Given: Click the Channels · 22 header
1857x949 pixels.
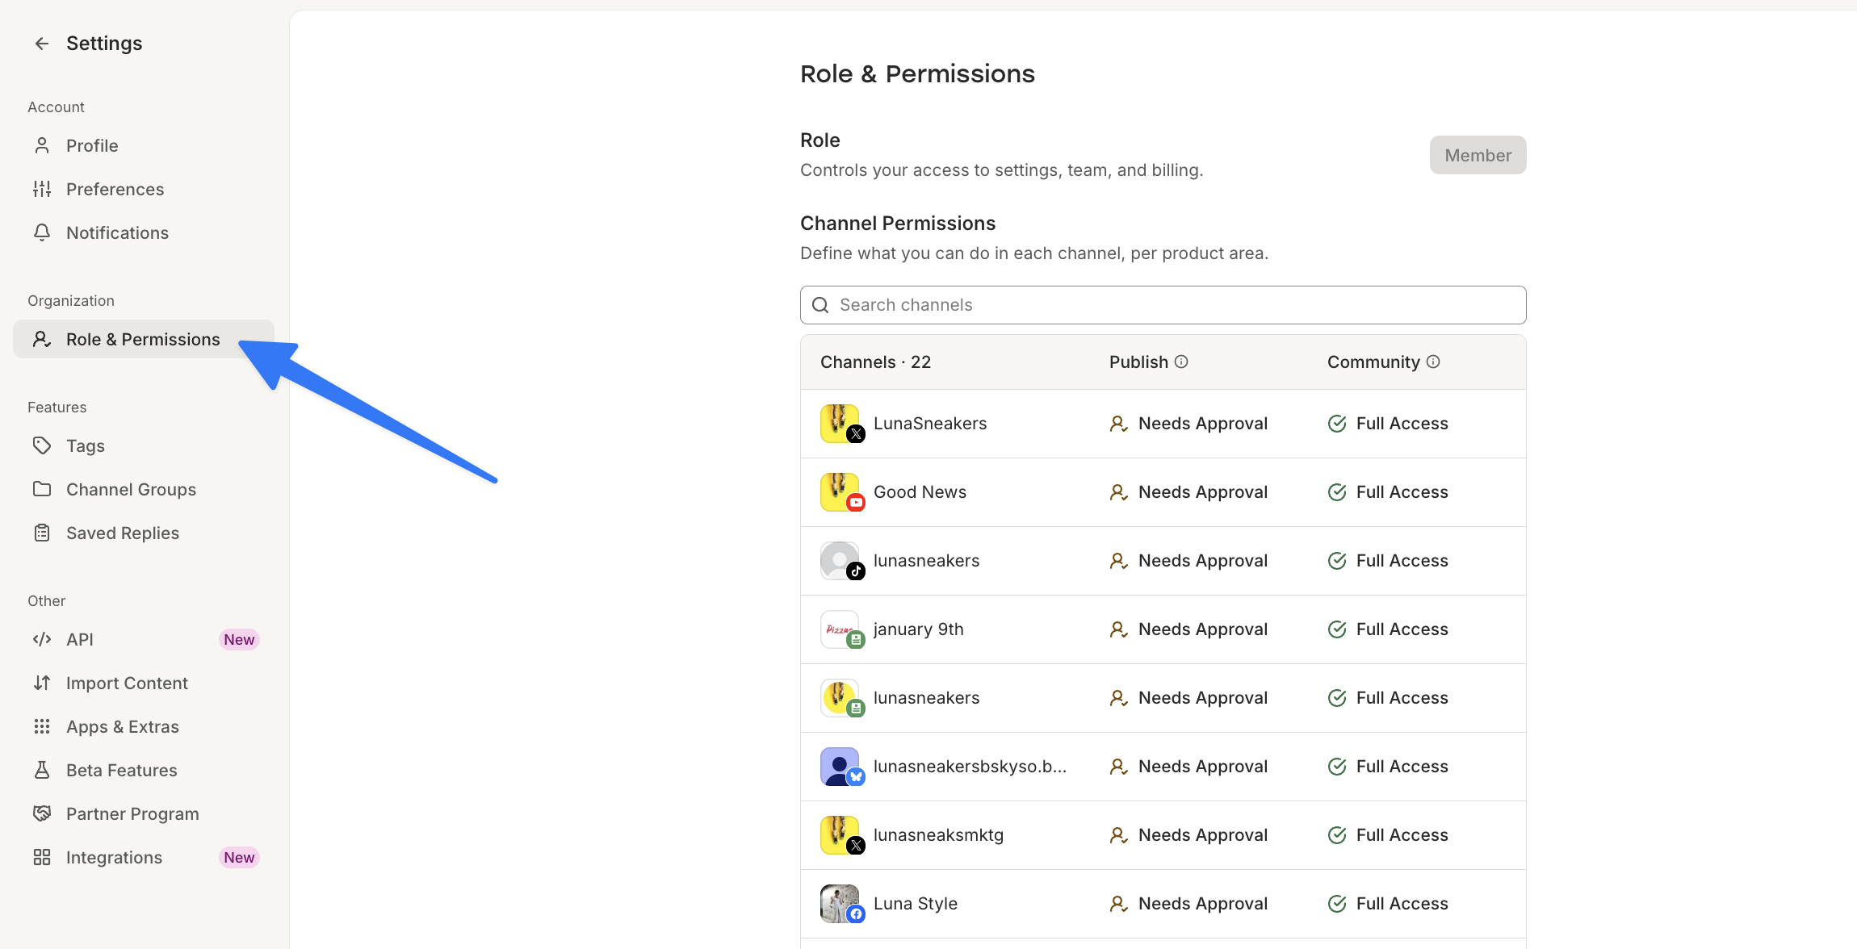Looking at the screenshot, I should [875, 362].
